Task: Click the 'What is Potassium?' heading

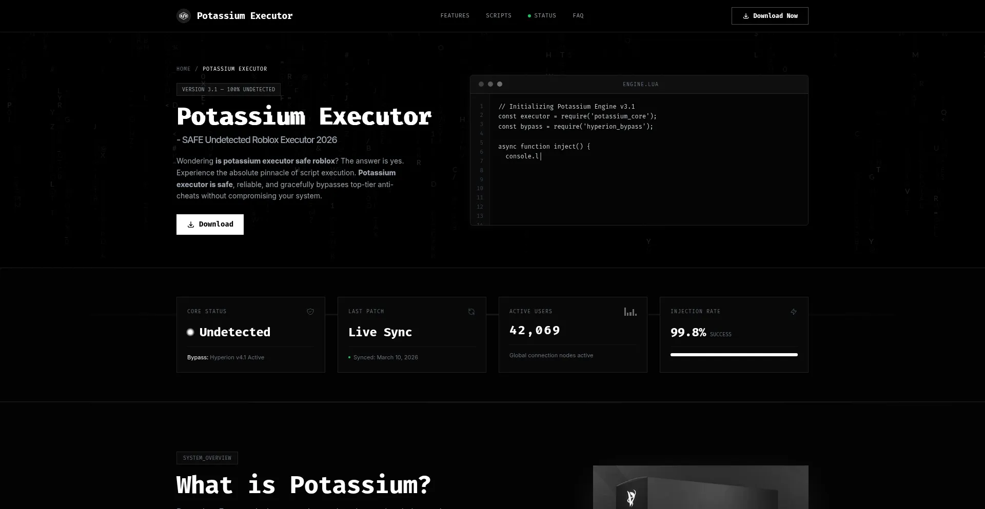Action: click(304, 485)
